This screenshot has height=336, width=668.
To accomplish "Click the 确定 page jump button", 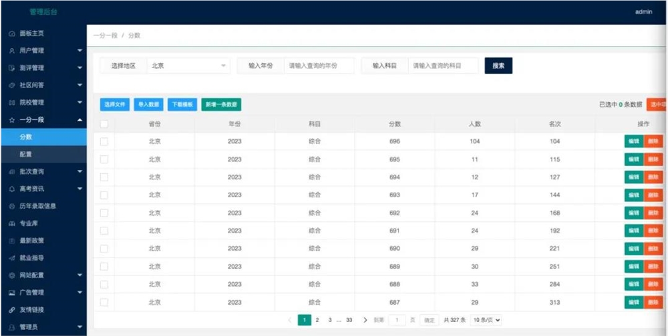I will point(429,320).
